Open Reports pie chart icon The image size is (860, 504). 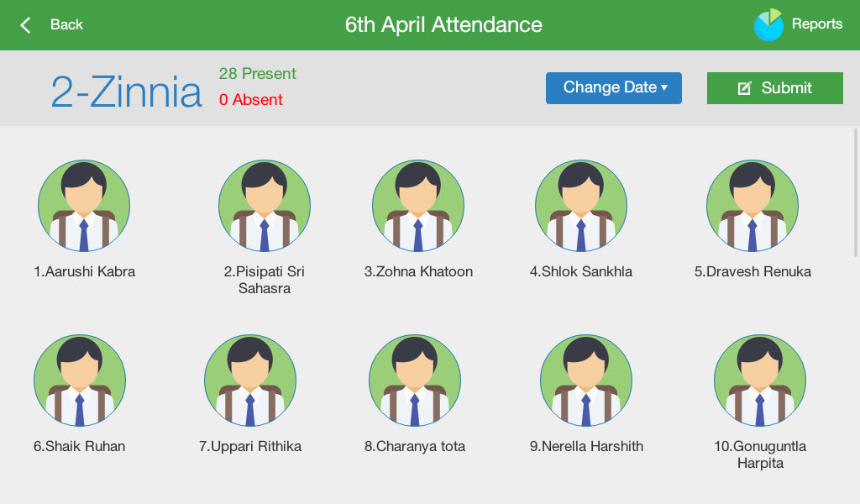point(768,25)
